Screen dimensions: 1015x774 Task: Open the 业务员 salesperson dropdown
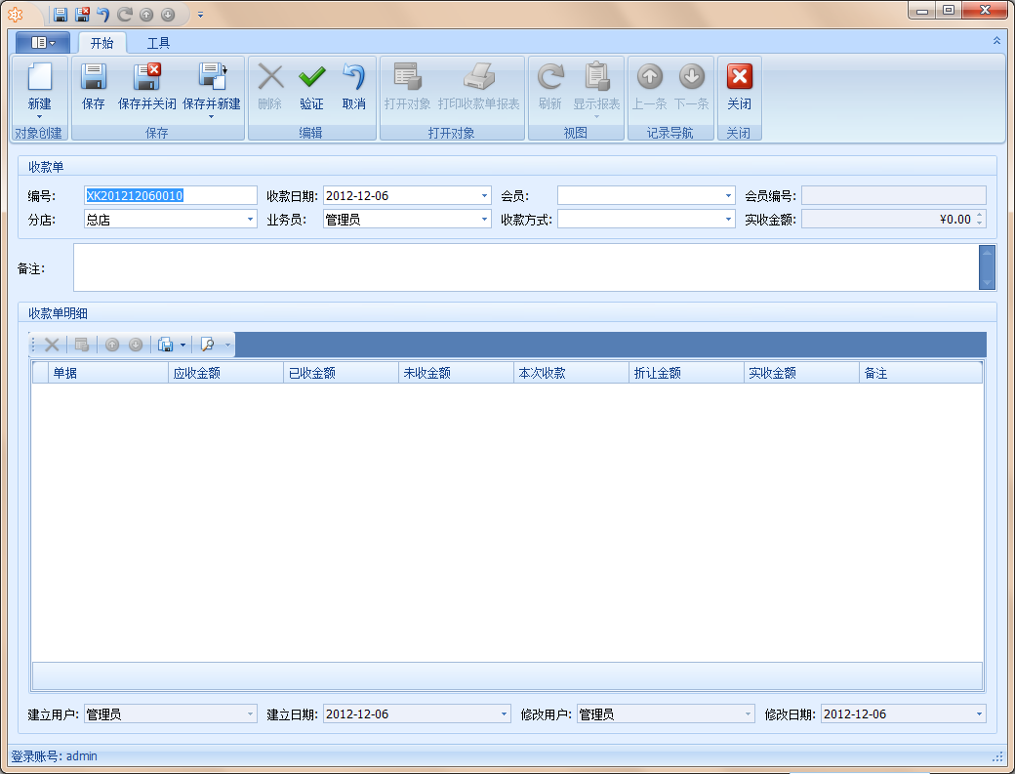(x=484, y=220)
